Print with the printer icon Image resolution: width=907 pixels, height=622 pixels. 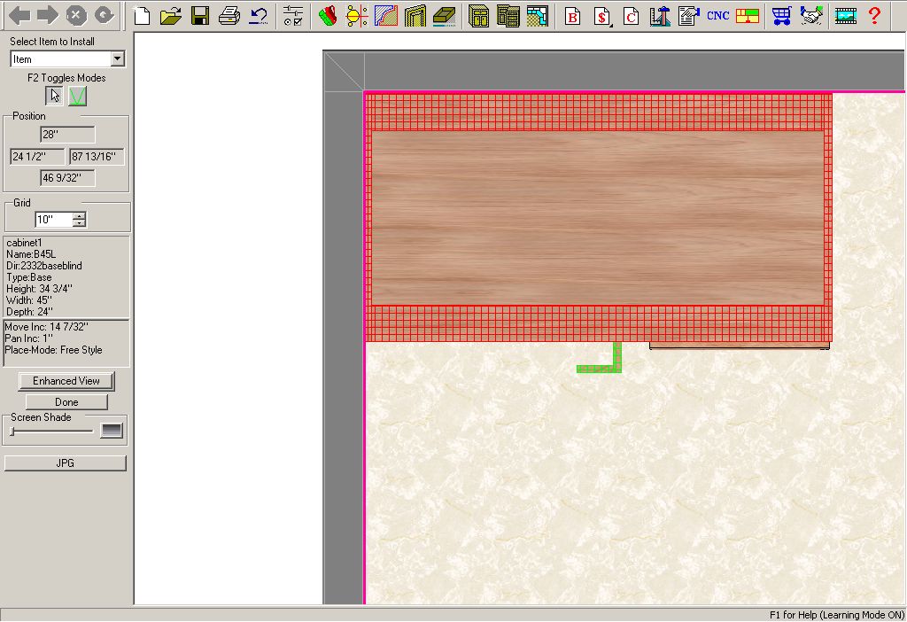point(229,16)
